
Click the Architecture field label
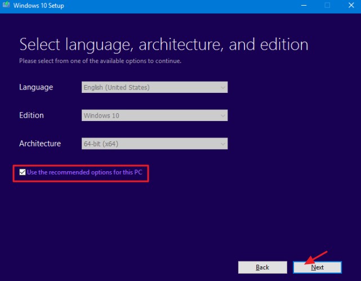pyautogui.click(x=40, y=144)
